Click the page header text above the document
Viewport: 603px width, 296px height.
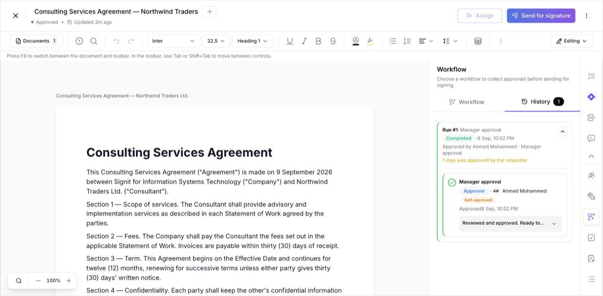123,96
